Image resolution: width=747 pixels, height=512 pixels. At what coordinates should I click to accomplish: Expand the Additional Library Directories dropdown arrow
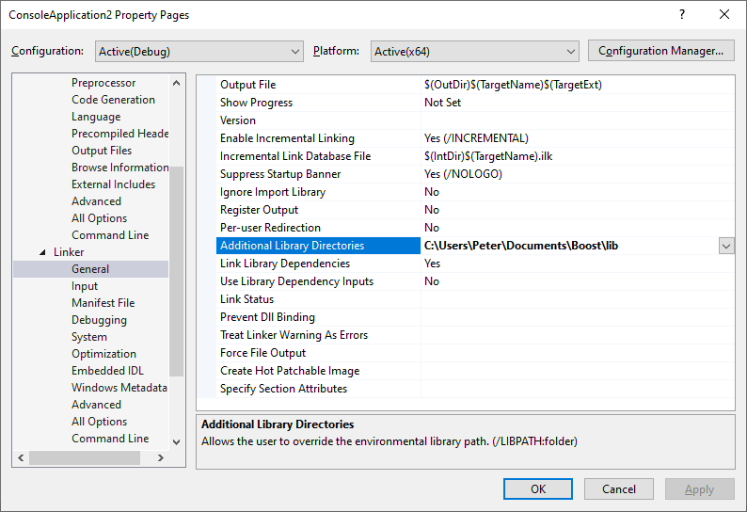726,246
